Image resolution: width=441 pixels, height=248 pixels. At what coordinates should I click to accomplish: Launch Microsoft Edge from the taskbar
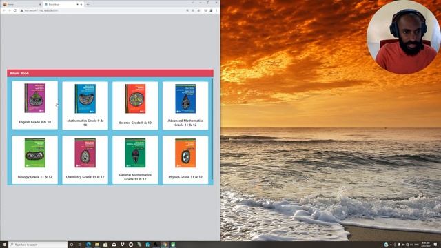point(89,245)
